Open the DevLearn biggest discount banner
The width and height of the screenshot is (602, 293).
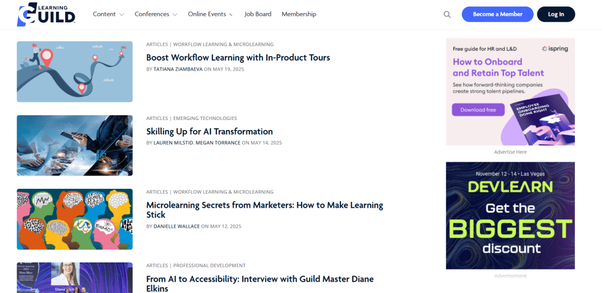tap(510, 215)
